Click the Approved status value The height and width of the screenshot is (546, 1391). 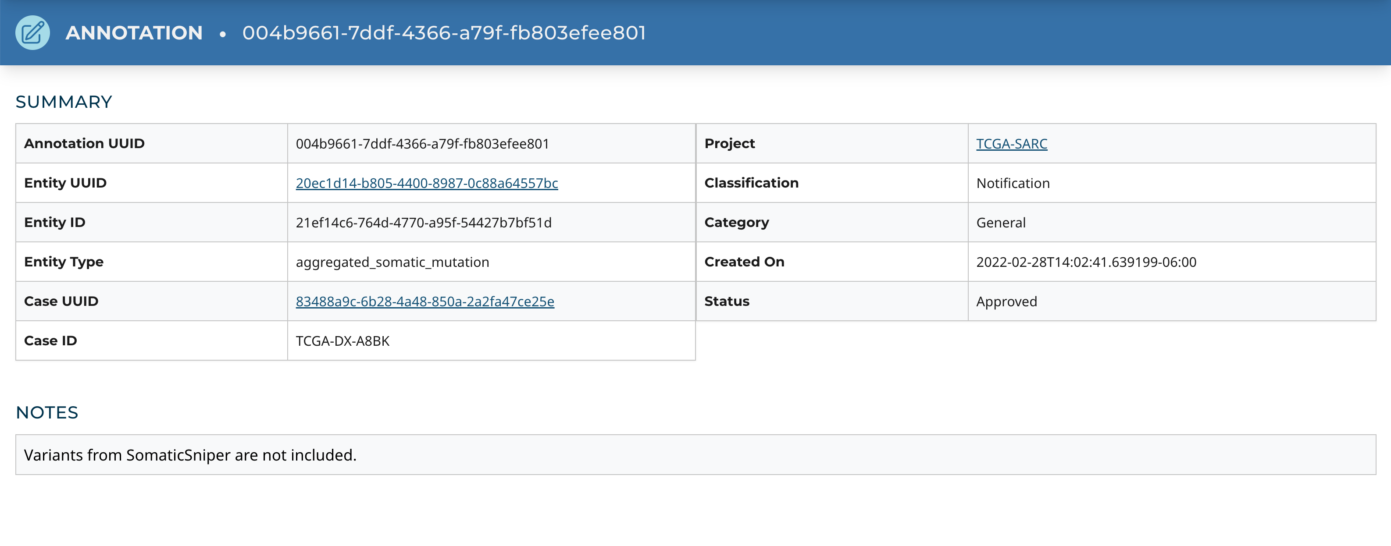click(x=1006, y=301)
